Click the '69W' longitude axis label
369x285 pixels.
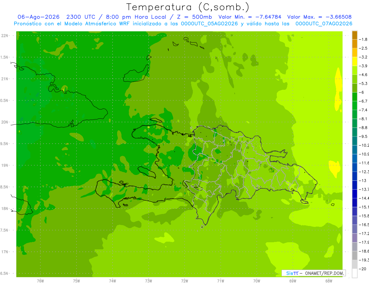point(293,281)
